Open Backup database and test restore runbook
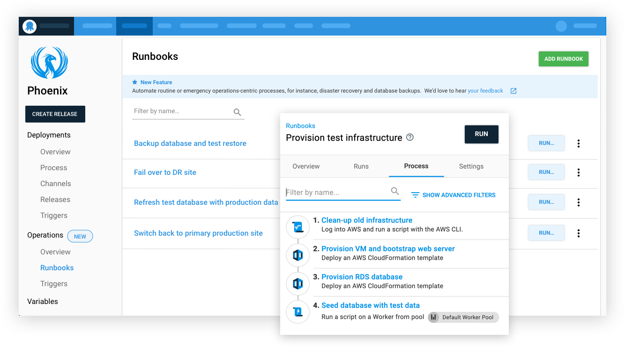The height and width of the screenshot is (347, 625). (x=190, y=144)
